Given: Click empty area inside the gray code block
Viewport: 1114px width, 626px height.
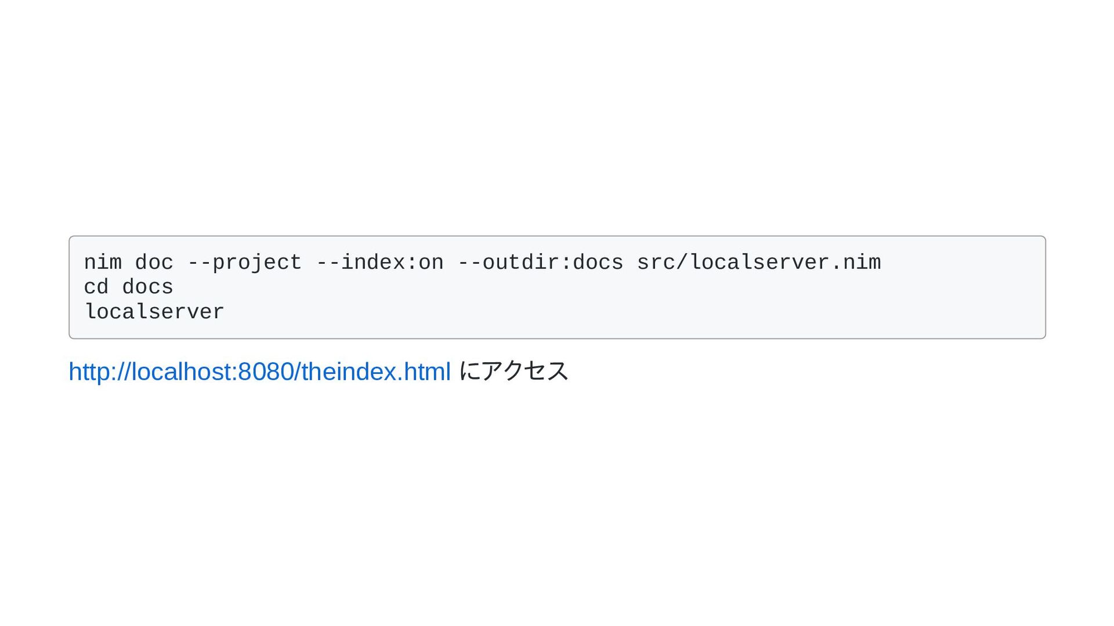Looking at the screenshot, I should click(x=638, y=301).
